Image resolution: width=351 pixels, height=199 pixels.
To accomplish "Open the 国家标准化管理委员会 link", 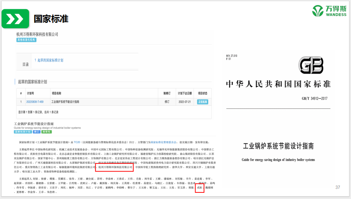I will [x=165, y=142].
